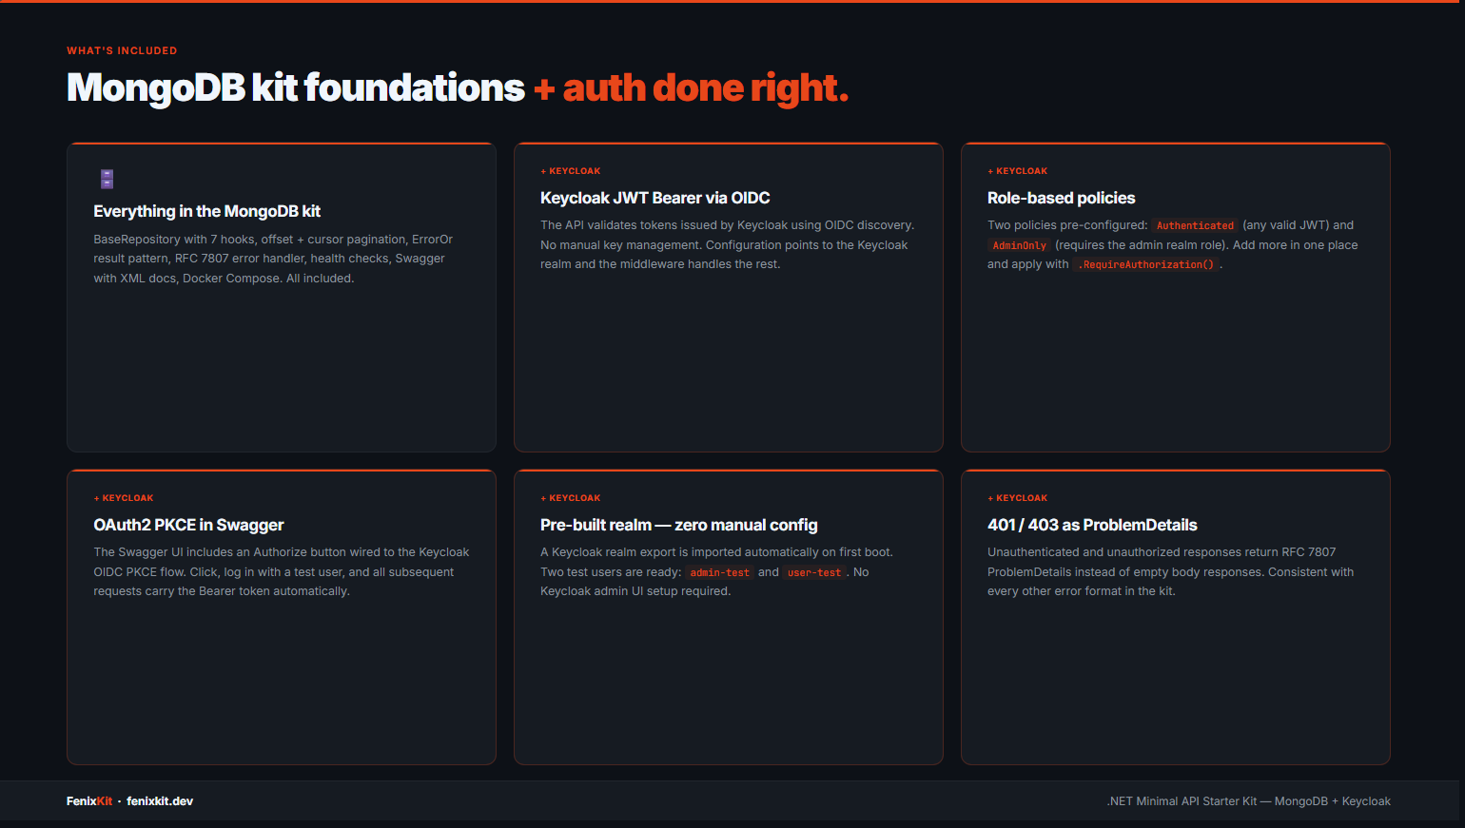Click the 'The API validates tokens' description paragraph
The height and width of the screenshot is (828, 1465).
pyautogui.click(x=728, y=245)
